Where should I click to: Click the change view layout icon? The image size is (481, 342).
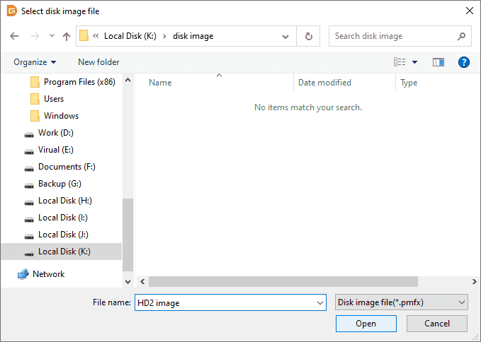(400, 62)
